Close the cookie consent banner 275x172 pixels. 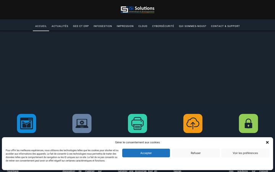(x=267, y=142)
